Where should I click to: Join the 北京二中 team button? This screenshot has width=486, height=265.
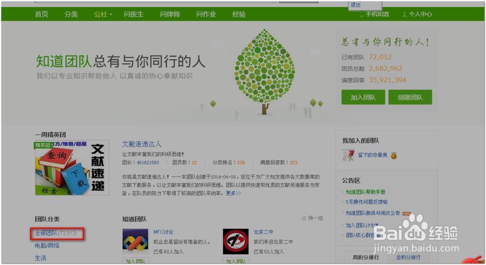[236, 261]
